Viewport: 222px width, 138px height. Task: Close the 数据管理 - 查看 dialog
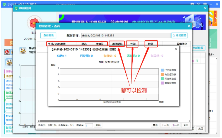pyautogui.click(x=189, y=26)
